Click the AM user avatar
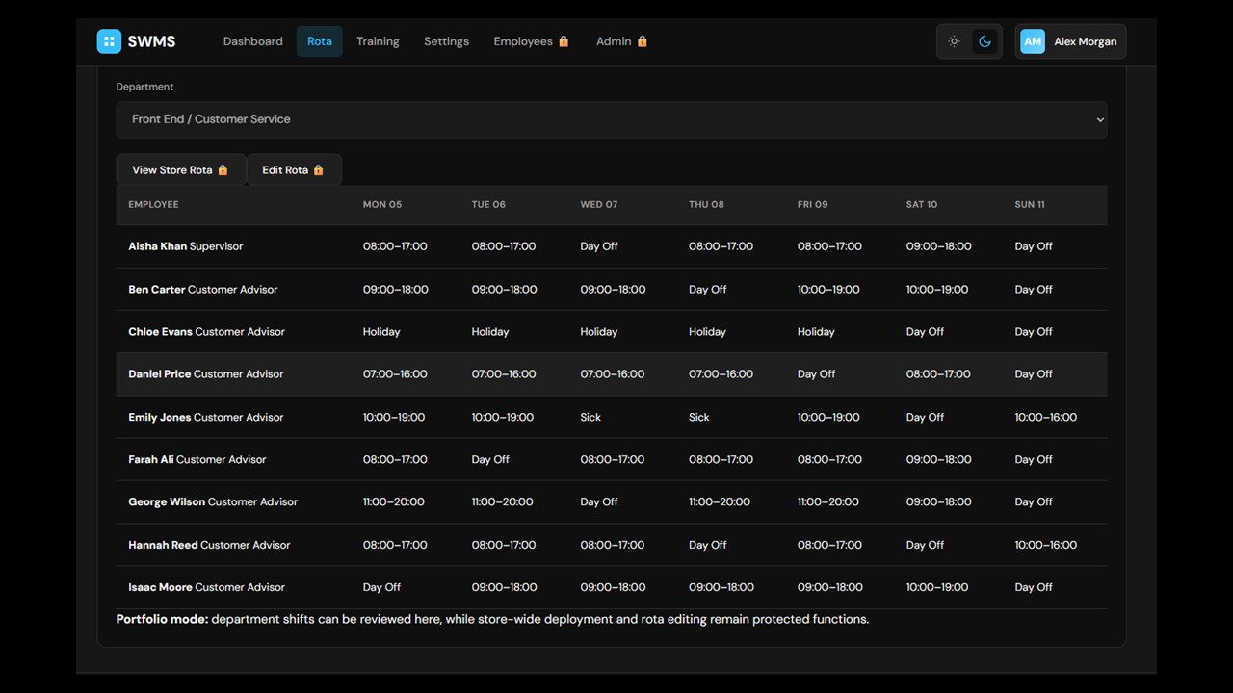The width and height of the screenshot is (1233, 693). 1033,41
